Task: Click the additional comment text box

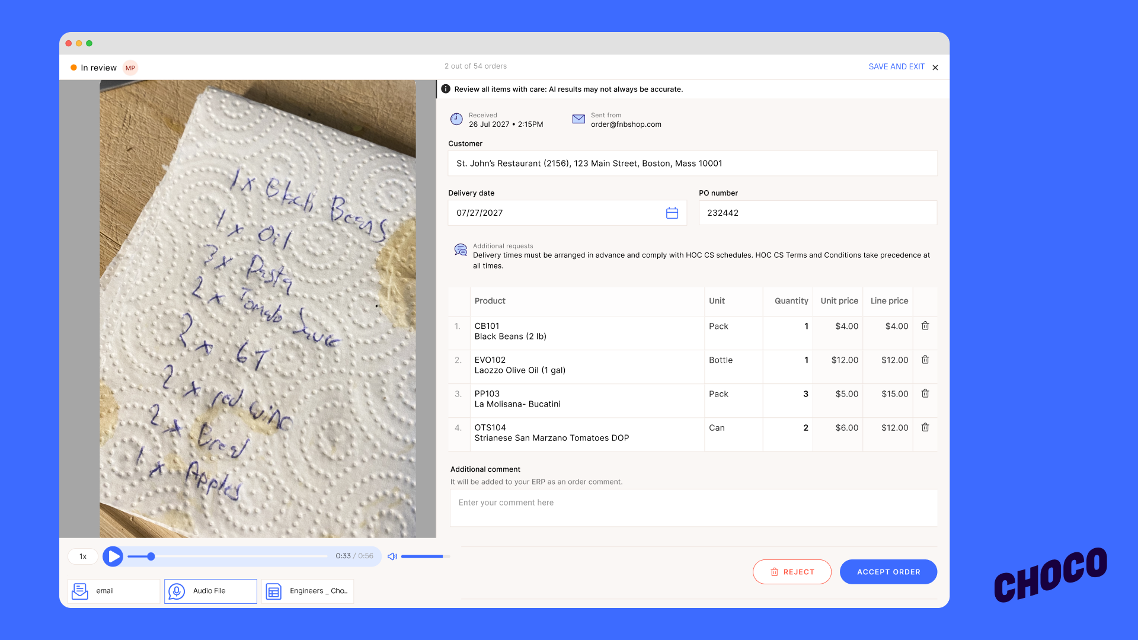Action: pyautogui.click(x=693, y=508)
